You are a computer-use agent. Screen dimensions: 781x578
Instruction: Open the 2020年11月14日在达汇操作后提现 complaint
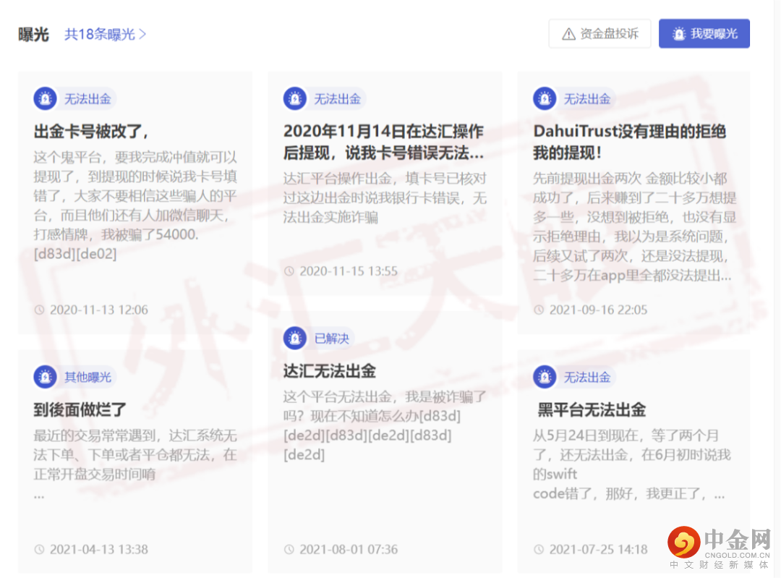pyautogui.click(x=385, y=143)
